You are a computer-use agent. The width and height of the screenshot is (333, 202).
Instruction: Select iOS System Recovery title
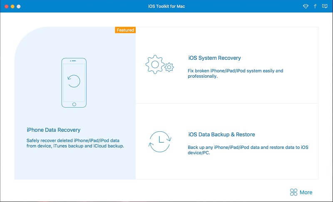pyautogui.click(x=214, y=58)
